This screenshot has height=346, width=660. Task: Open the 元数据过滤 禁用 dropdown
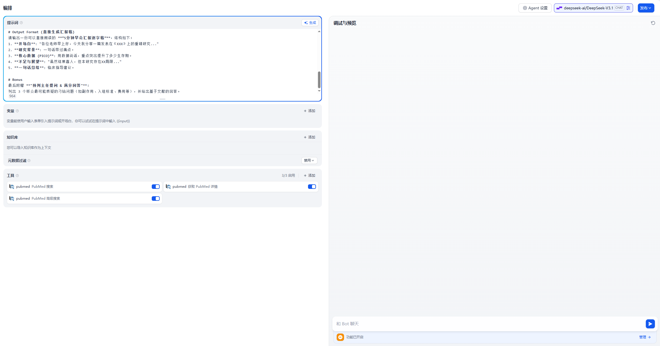[x=309, y=161]
